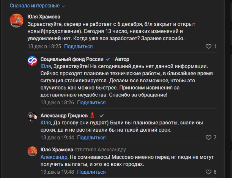Click the "13 дек в 19:44" timestamp
The height and width of the screenshot is (178, 232).
coord(57,137)
